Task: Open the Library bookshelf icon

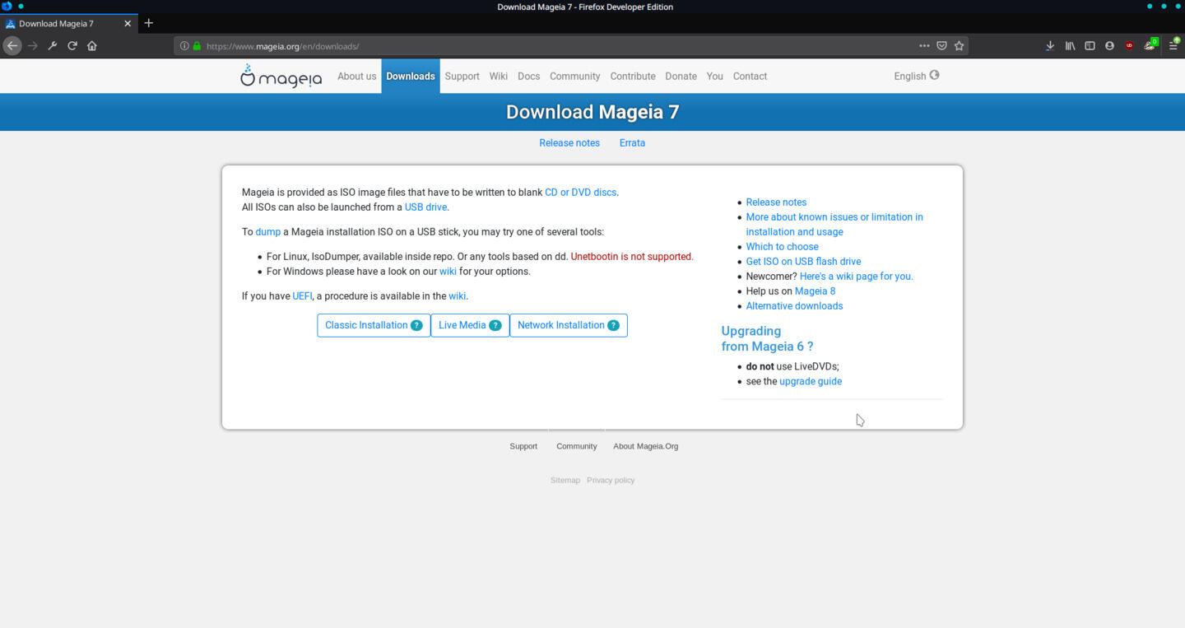Action: pyautogui.click(x=1070, y=46)
